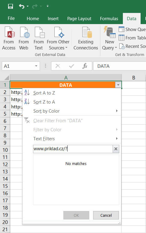Open the Page Layout tab

pos(79,19)
